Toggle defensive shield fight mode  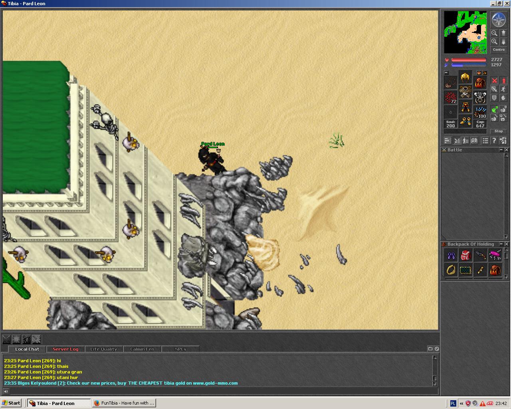pos(494,98)
